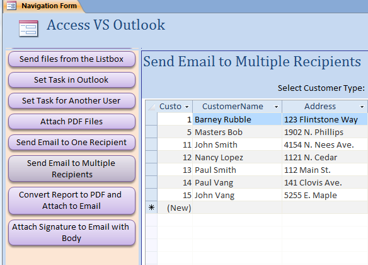Click the Masters Bob name cell
Viewport: 368px width, 265px height.
click(x=238, y=132)
